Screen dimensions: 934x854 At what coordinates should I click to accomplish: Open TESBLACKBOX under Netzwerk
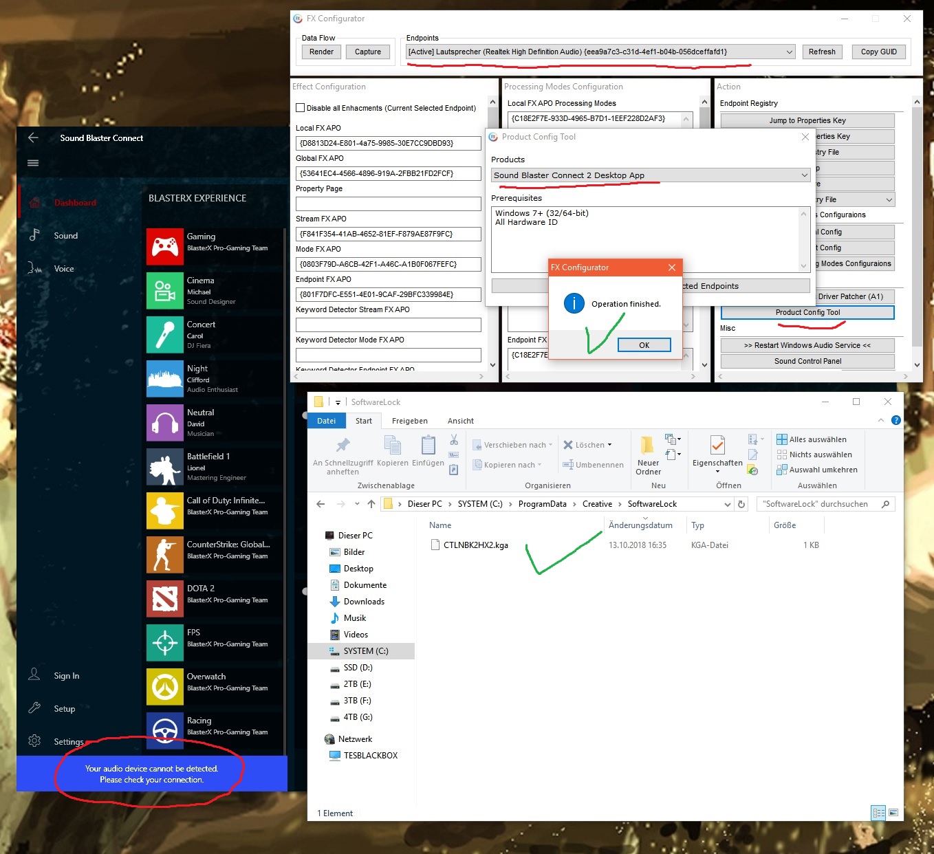(370, 756)
